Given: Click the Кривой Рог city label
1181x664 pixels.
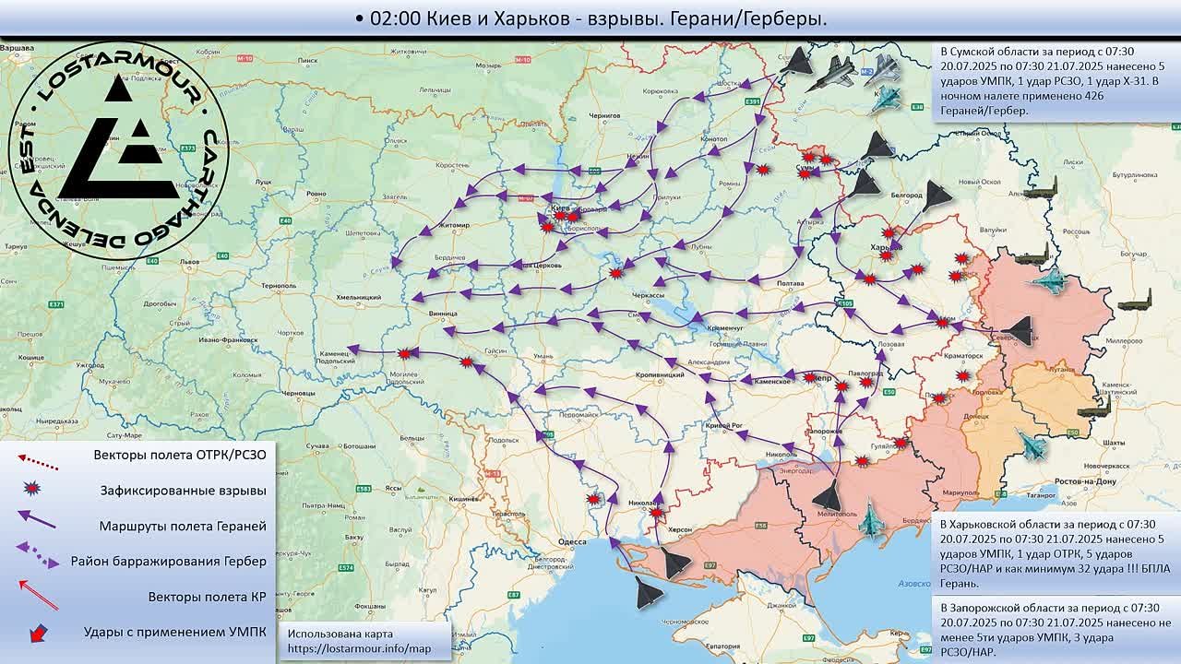Looking at the screenshot, I should [x=724, y=424].
